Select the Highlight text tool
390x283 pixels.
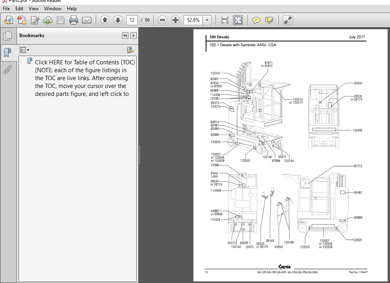click(x=269, y=20)
